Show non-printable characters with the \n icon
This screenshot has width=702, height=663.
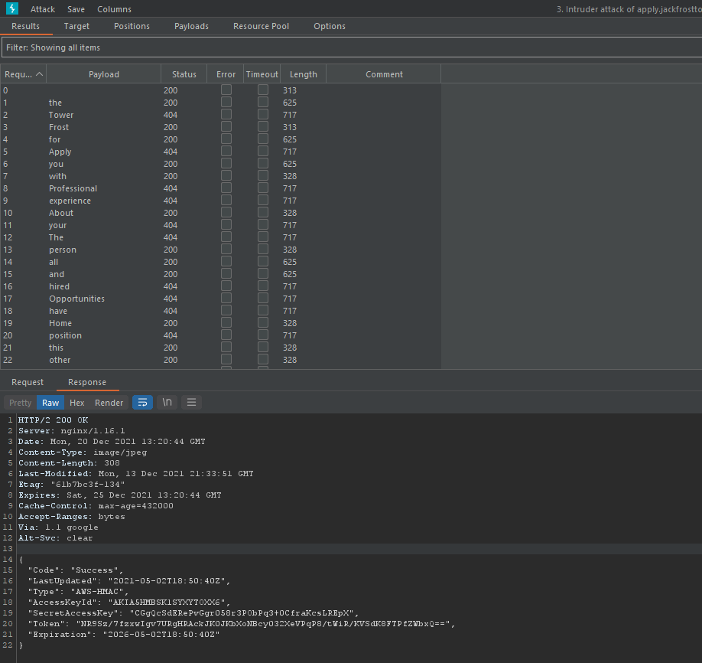pyautogui.click(x=167, y=403)
